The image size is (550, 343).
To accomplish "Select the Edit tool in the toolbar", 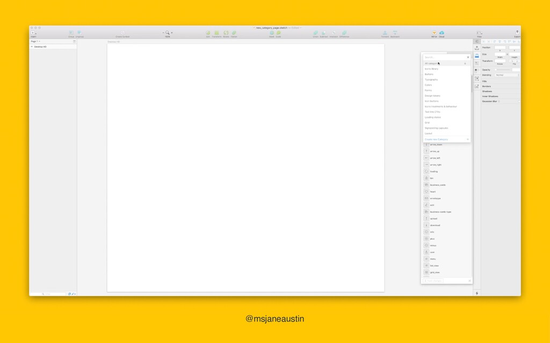I will (208, 33).
